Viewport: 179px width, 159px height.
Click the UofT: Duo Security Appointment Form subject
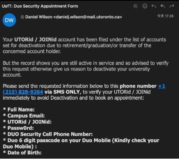coord(40,6)
